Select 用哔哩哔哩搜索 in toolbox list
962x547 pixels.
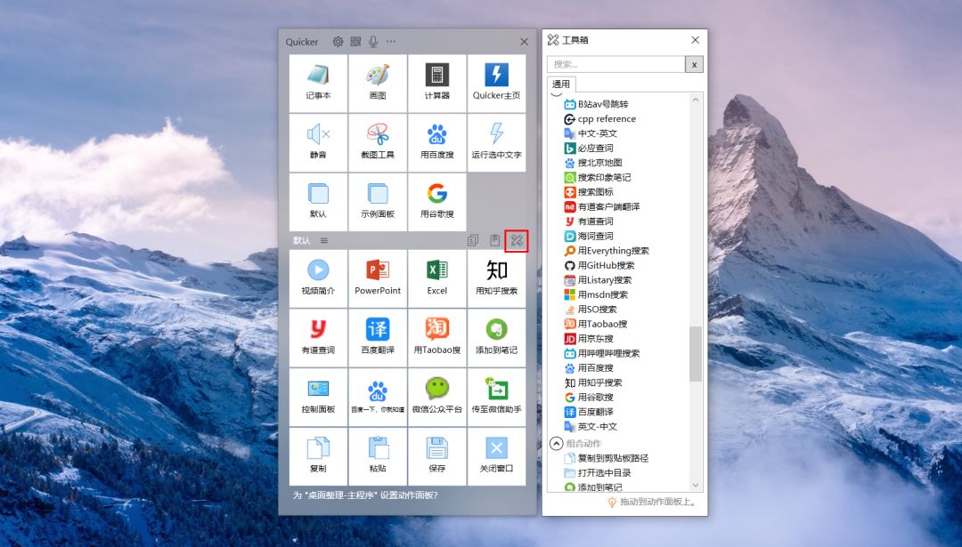(602, 353)
